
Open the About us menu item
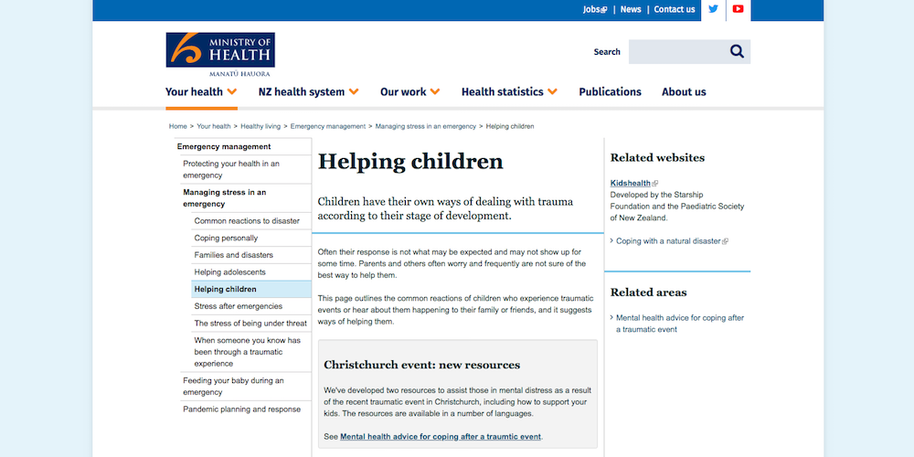point(684,92)
